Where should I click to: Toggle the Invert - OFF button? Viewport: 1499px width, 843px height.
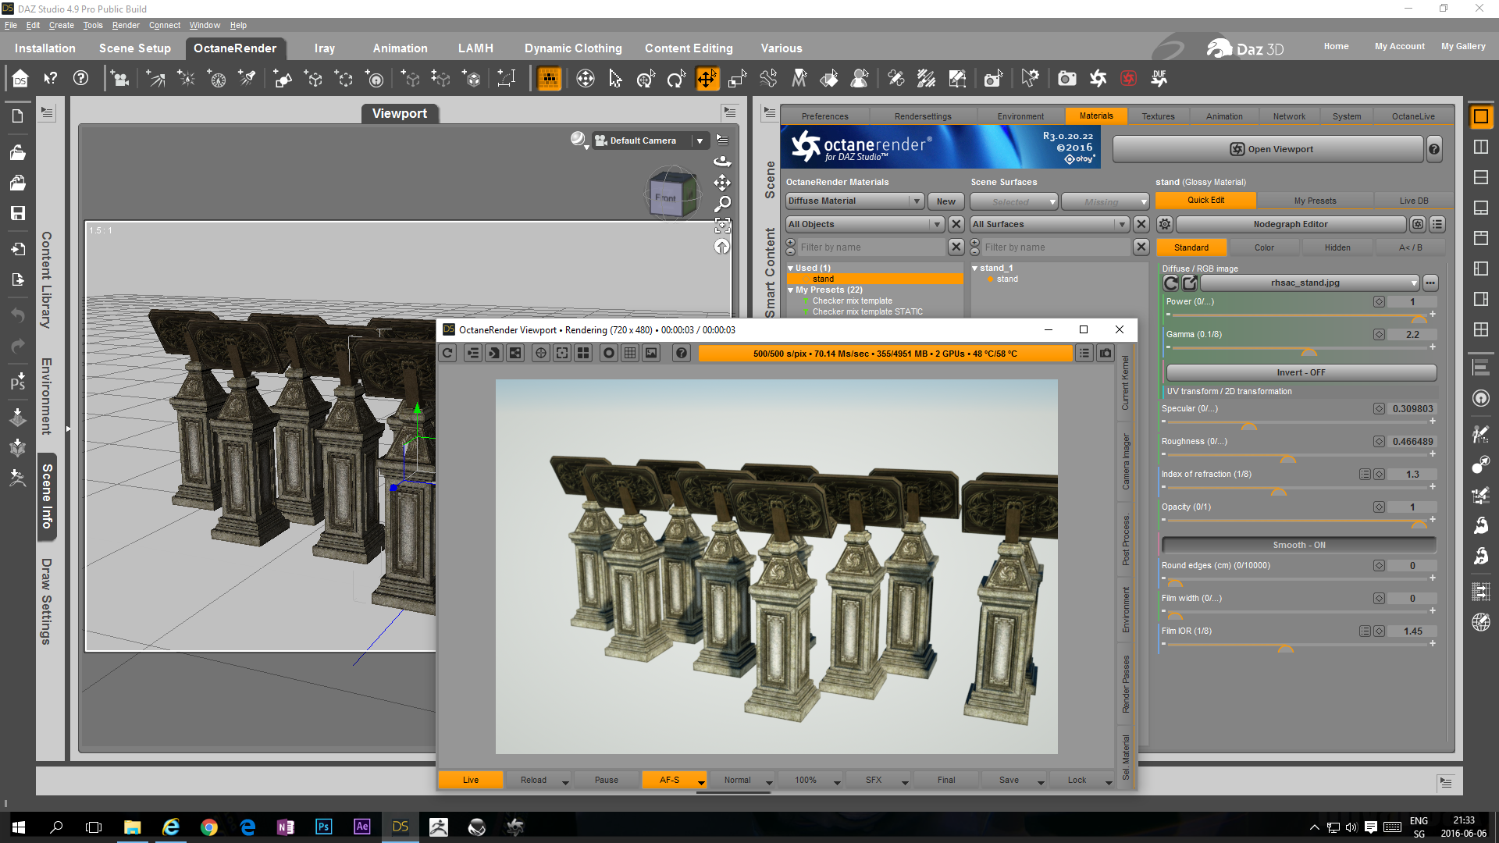pyautogui.click(x=1301, y=373)
